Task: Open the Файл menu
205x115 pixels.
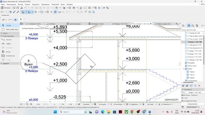Action: 3,4
